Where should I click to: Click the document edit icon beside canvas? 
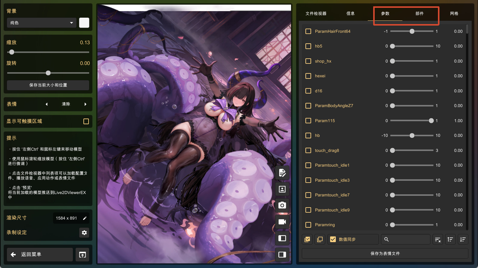click(x=282, y=173)
